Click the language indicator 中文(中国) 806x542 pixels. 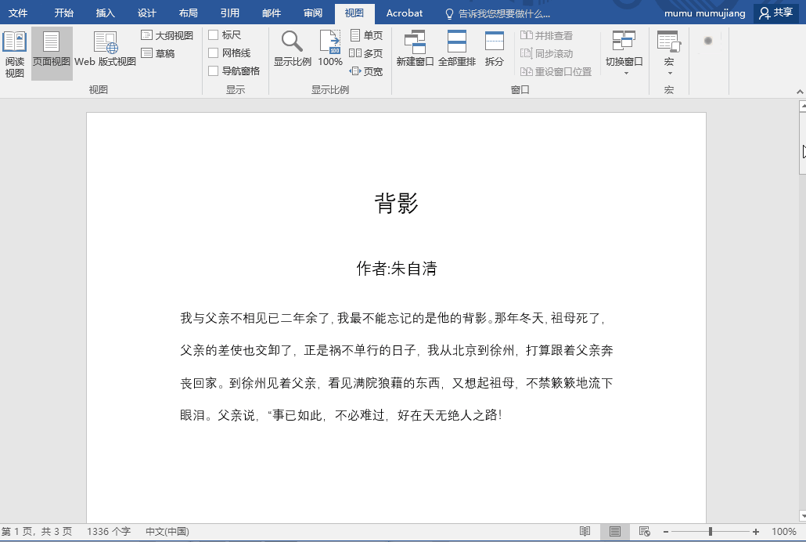(167, 531)
